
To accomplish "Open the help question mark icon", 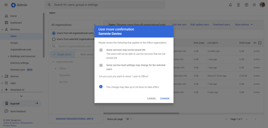I will 247,5.
